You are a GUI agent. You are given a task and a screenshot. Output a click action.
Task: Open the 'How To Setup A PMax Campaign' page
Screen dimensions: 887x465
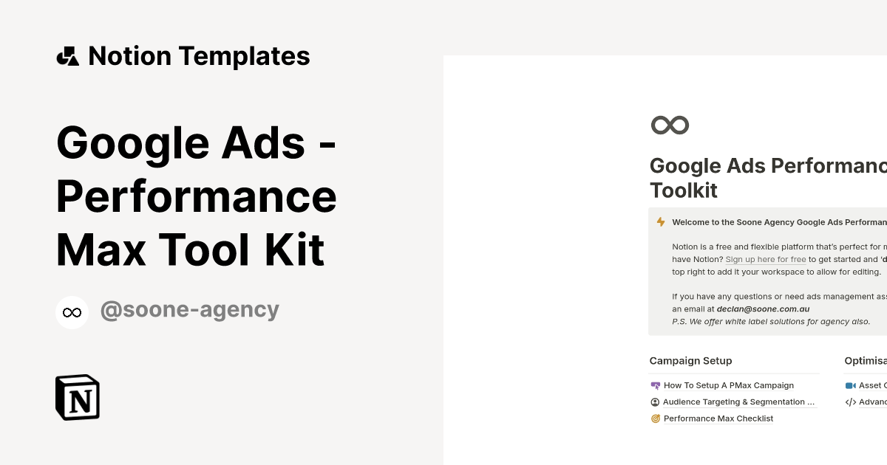728,385
